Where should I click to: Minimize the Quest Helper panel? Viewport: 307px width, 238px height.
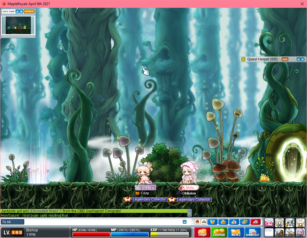point(298,59)
